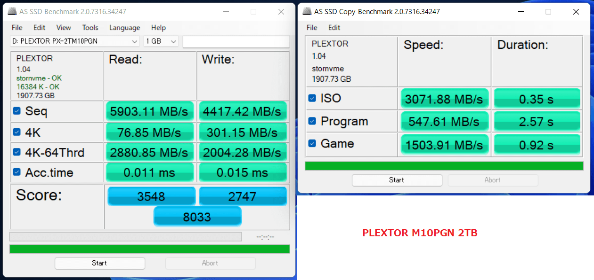The image size is (594, 280).
Task: Click the 4K write result 301.15 MB/s
Action: [242, 132]
